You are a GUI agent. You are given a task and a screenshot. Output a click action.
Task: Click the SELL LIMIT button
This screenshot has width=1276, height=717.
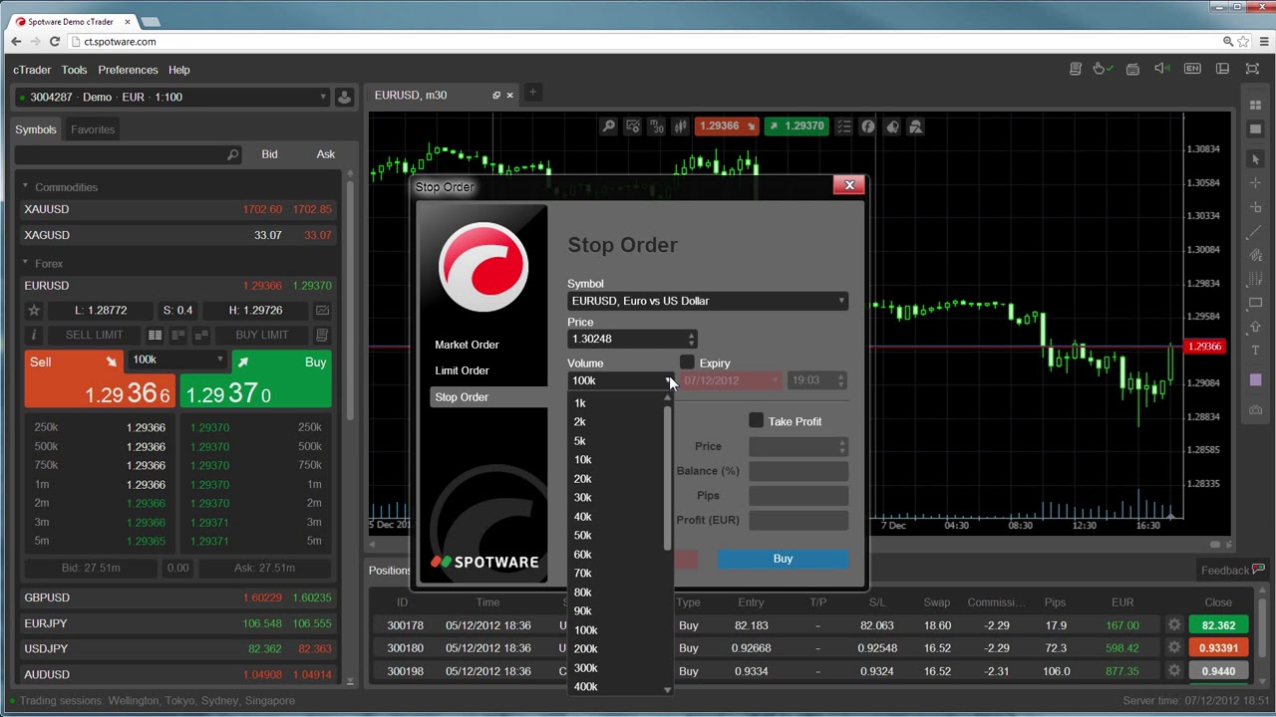pos(95,335)
